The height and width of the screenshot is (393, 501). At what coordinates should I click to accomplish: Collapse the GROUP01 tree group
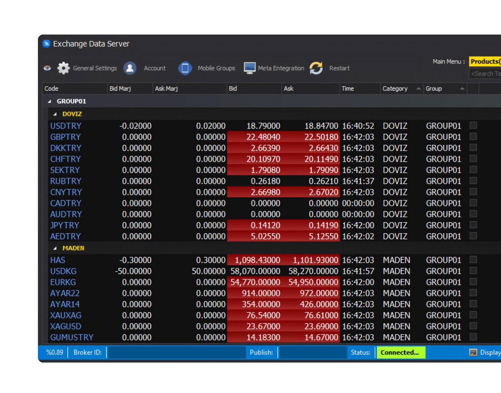(x=49, y=101)
